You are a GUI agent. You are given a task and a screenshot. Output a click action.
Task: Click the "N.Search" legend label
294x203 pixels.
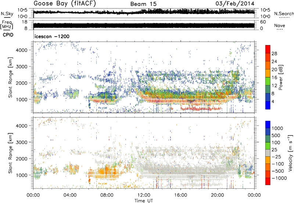(x=284, y=14)
